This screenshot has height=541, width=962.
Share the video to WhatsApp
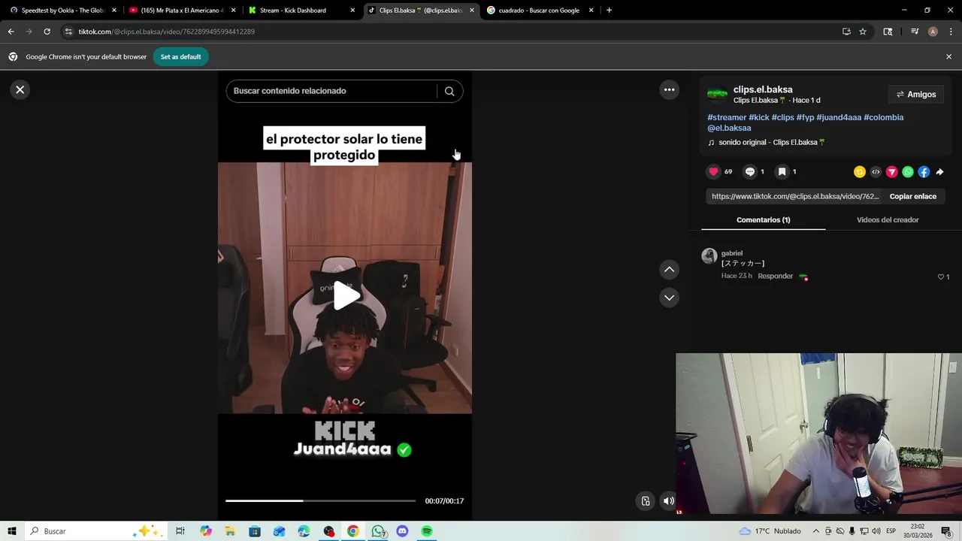coord(908,172)
